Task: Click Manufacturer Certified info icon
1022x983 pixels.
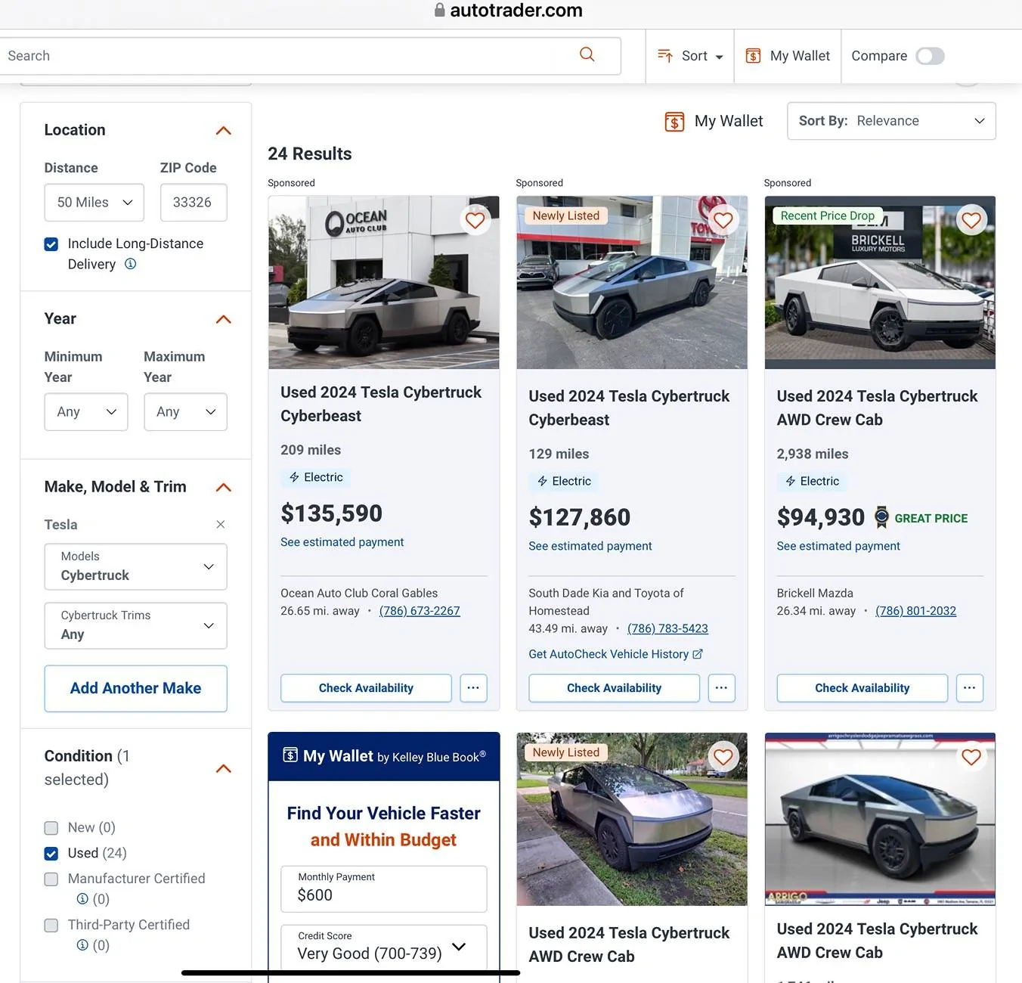Action: click(x=82, y=899)
